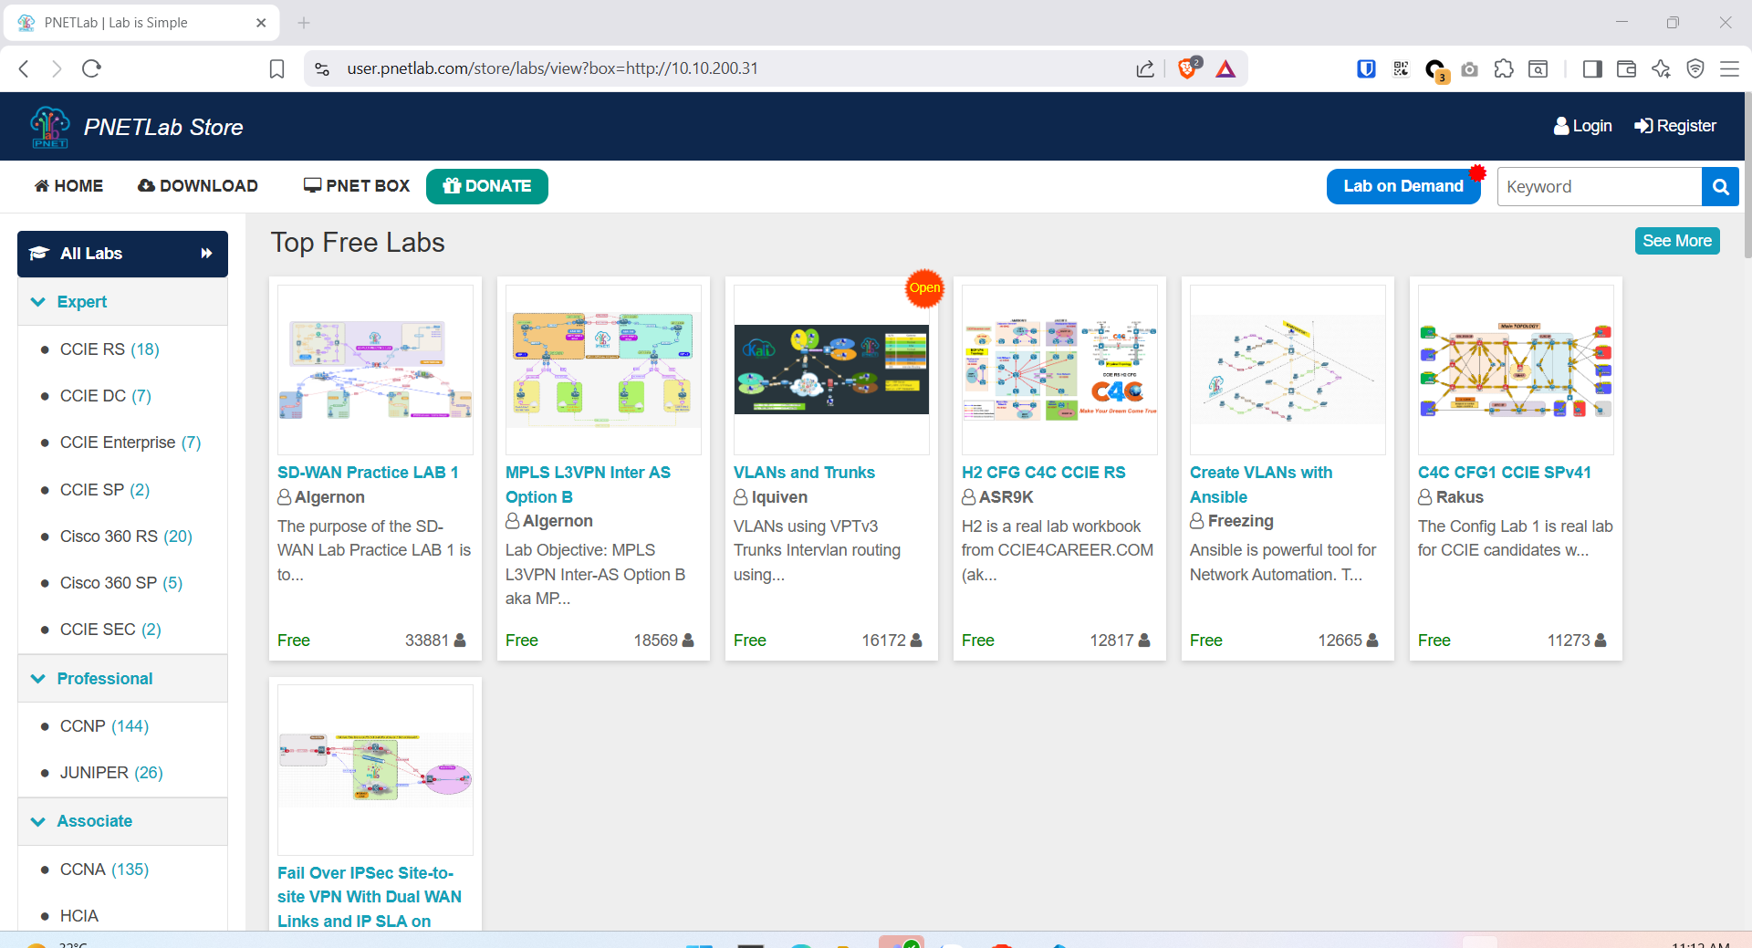This screenshot has height=948, width=1752.
Task: Click the share page icon
Action: coord(1145,68)
